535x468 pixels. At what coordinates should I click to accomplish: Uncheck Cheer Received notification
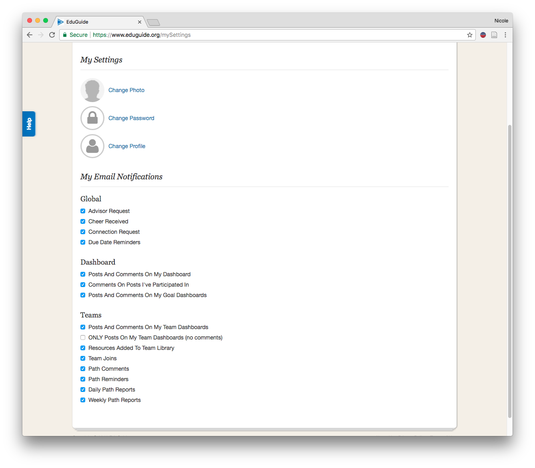(x=83, y=221)
